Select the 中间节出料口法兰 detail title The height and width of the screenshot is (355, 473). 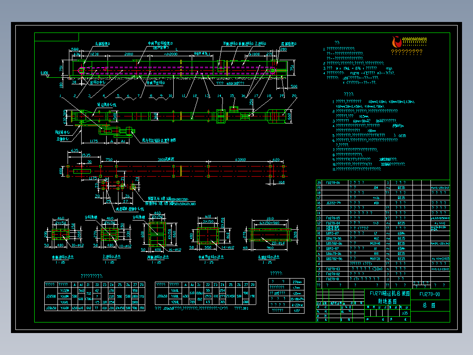point(211,257)
